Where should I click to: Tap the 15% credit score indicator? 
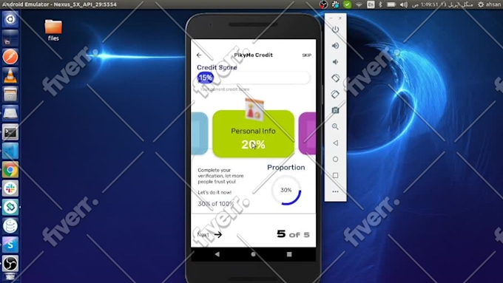(x=206, y=78)
